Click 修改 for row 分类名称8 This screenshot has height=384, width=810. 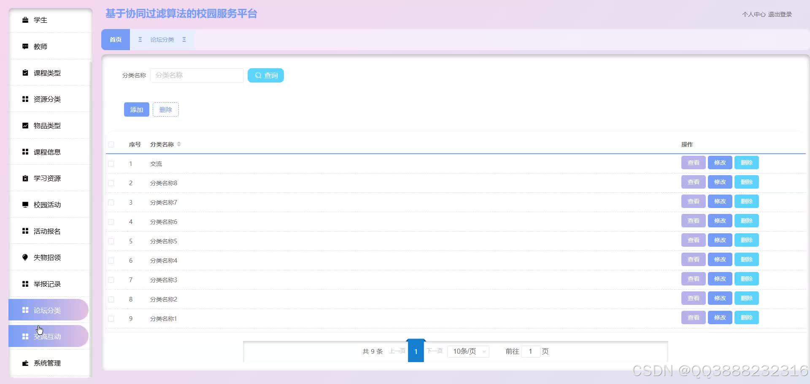(x=720, y=182)
